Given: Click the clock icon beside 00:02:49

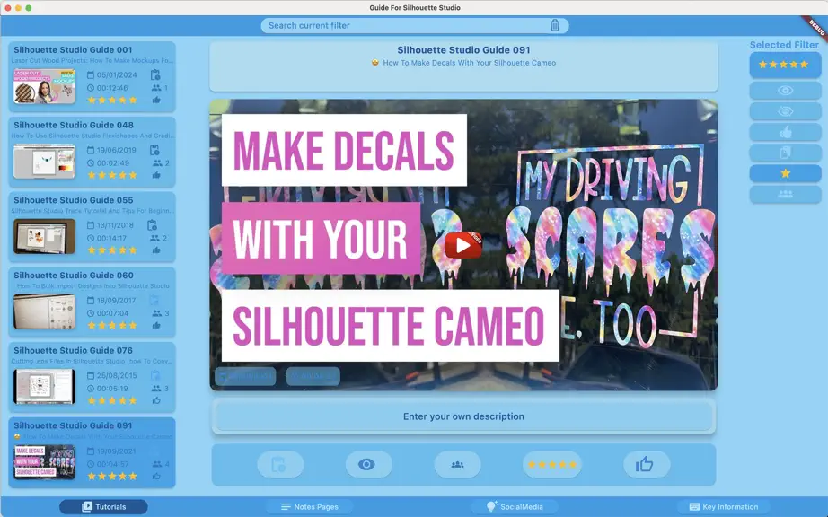Looking at the screenshot, I should click(91, 163).
